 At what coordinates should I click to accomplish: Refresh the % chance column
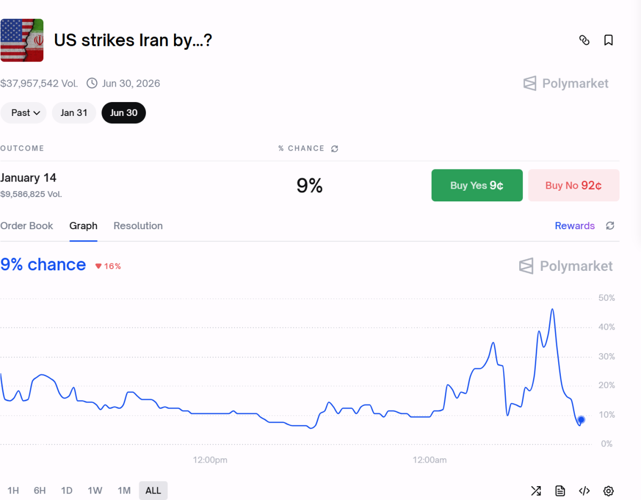coord(335,149)
